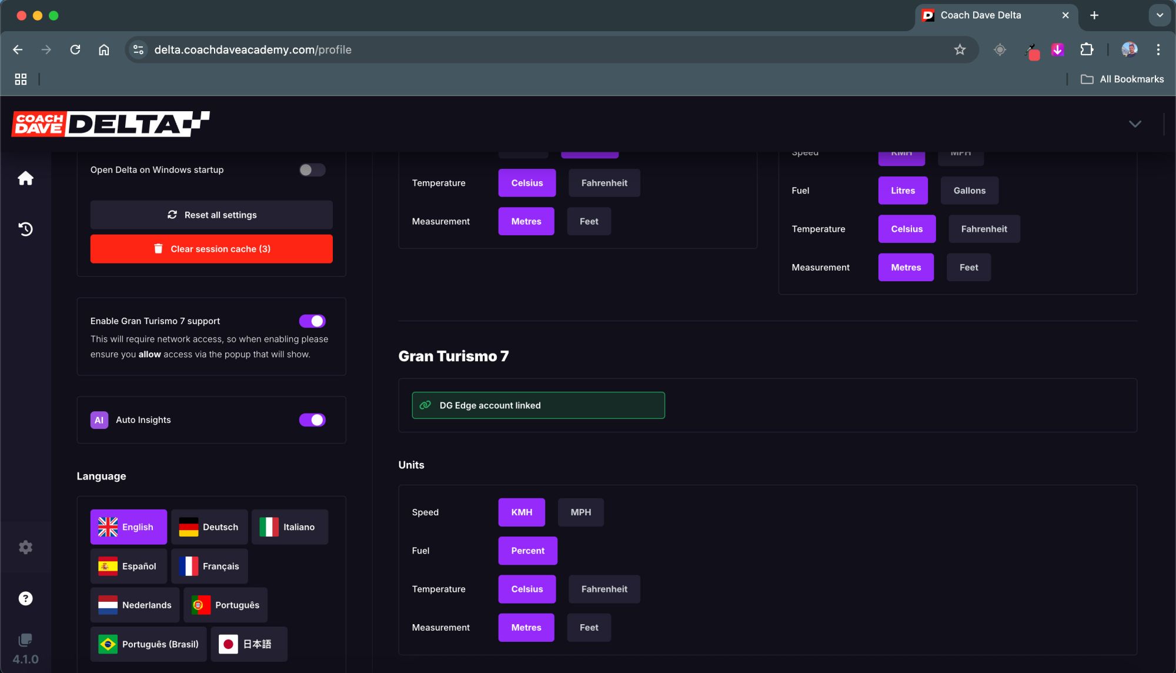Viewport: 1176px width, 673px height.
Task: Choose Italiano language
Action: click(x=289, y=527)
